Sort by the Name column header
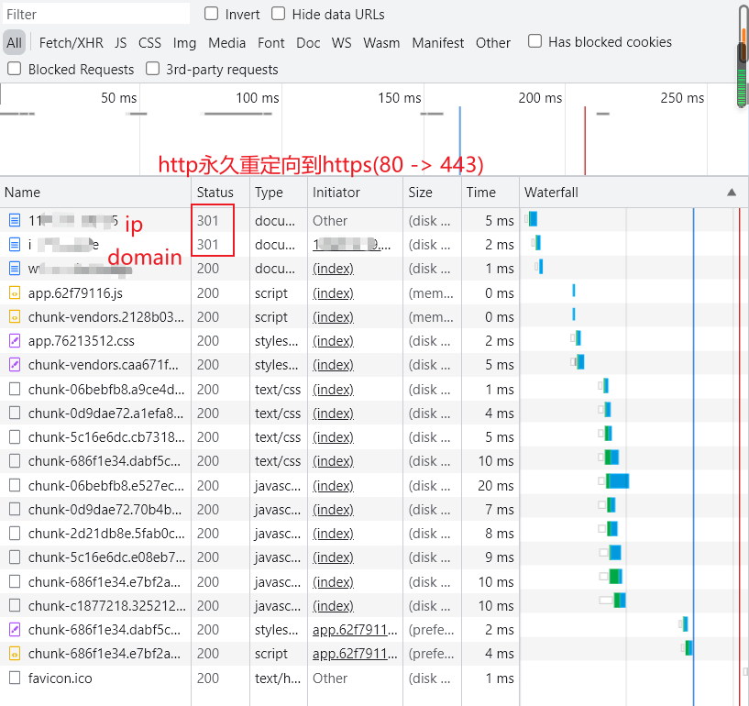The image size is (749, 706). tap(95, 192)
